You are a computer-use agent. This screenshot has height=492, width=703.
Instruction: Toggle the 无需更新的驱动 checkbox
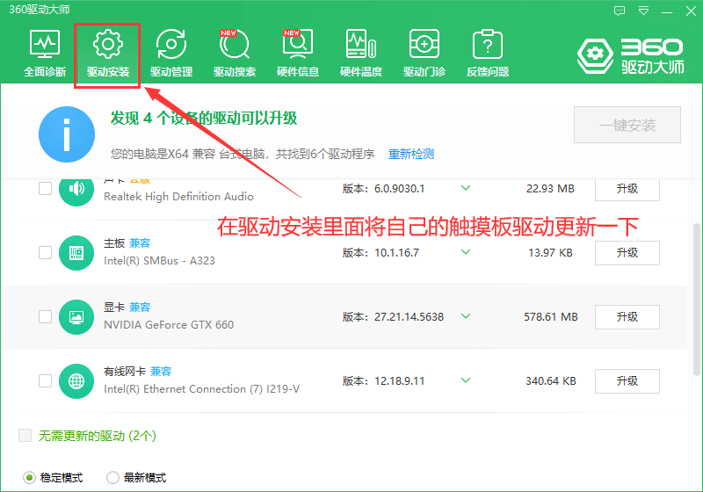[25, 435]
